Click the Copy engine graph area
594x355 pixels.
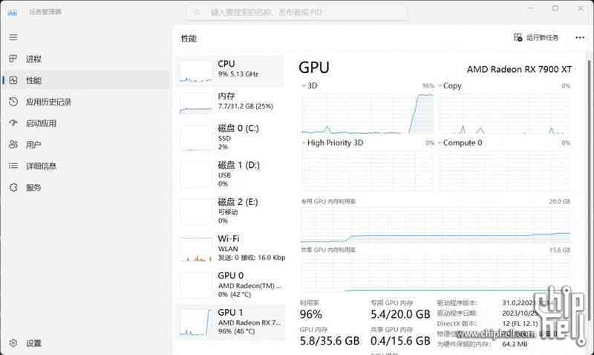click(504, 113)
